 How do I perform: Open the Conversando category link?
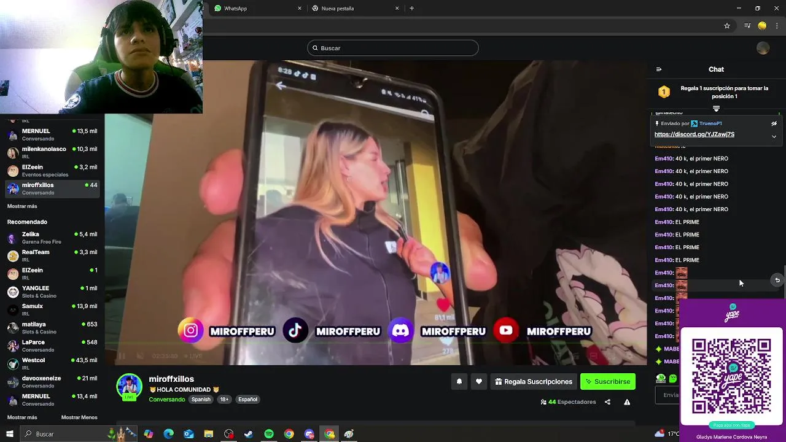coord(167,399)
